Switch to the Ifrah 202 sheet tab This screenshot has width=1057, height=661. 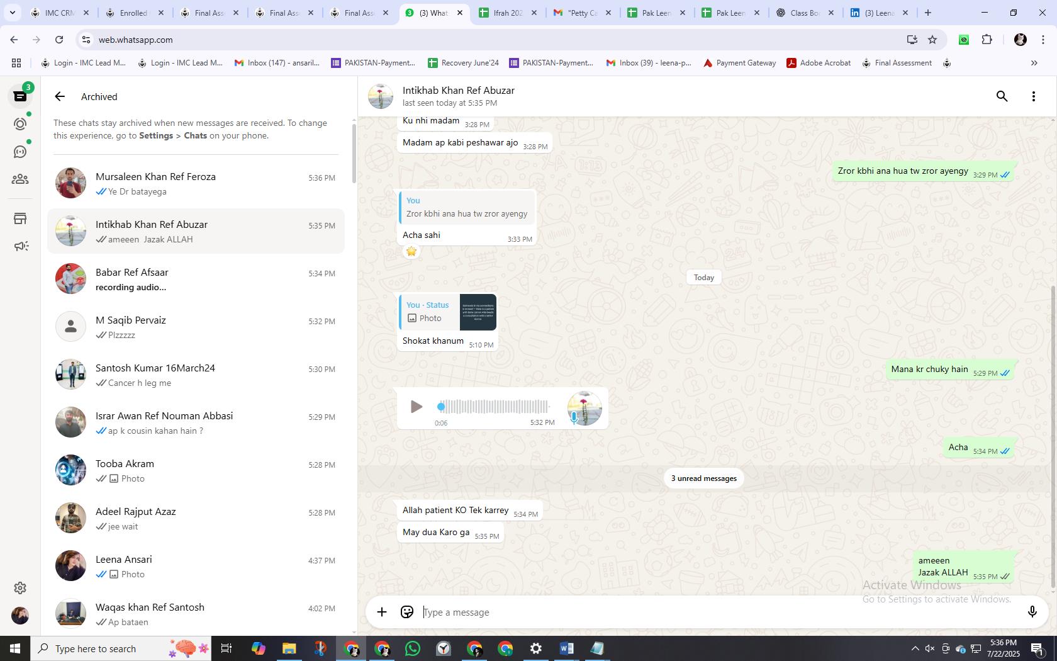[x=508, y=13]
